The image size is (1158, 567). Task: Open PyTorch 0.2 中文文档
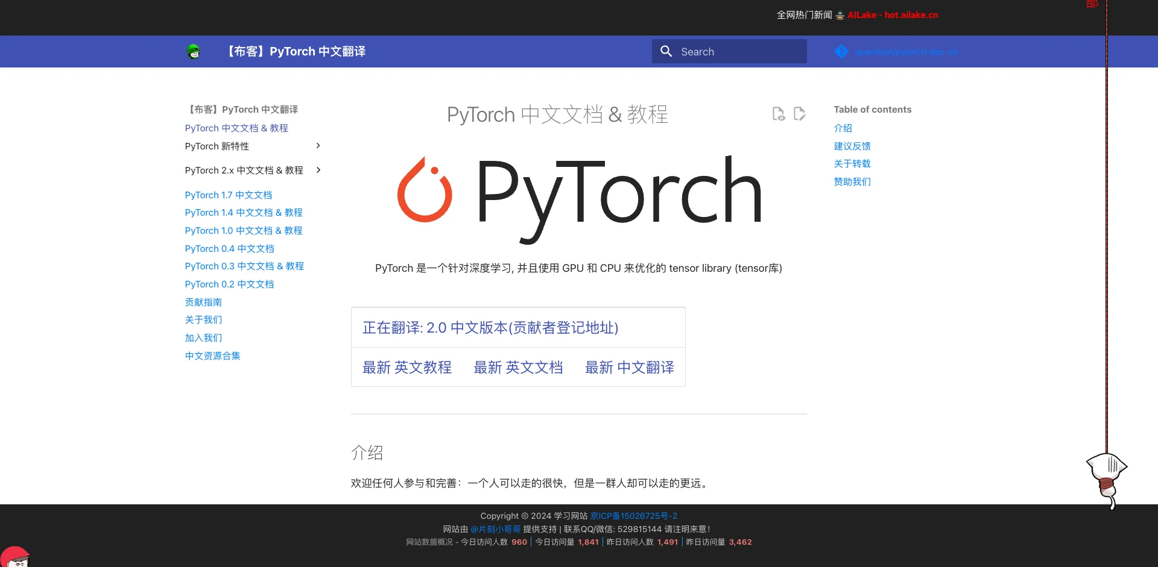pos(229,284)
